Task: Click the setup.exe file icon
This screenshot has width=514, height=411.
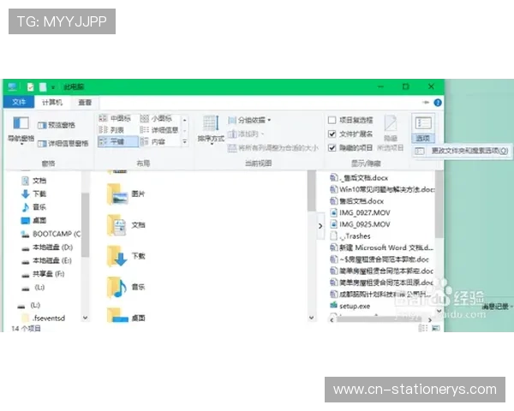Action: click(333, 306)
